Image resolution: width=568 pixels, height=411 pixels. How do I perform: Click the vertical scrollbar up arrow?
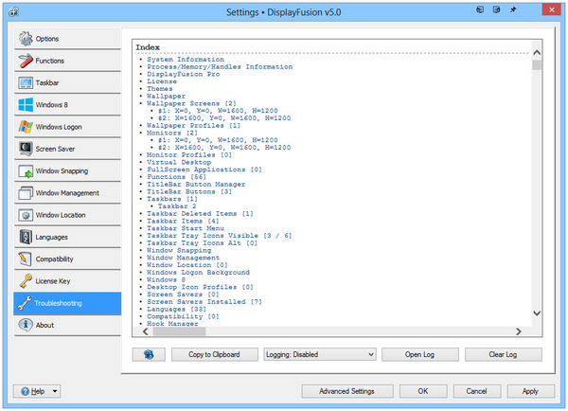pos(537,53)
